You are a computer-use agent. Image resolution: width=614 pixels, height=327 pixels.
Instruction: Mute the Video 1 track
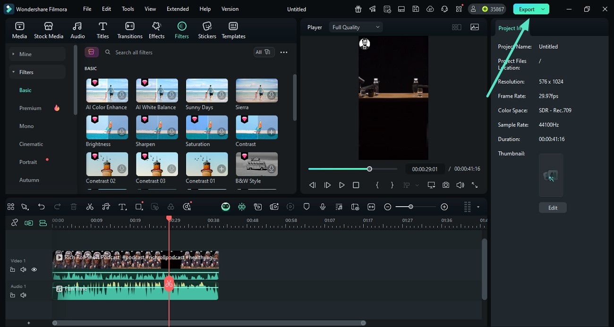tap(23, 269)
